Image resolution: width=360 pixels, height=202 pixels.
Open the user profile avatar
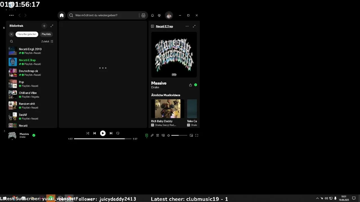[169, 15]
